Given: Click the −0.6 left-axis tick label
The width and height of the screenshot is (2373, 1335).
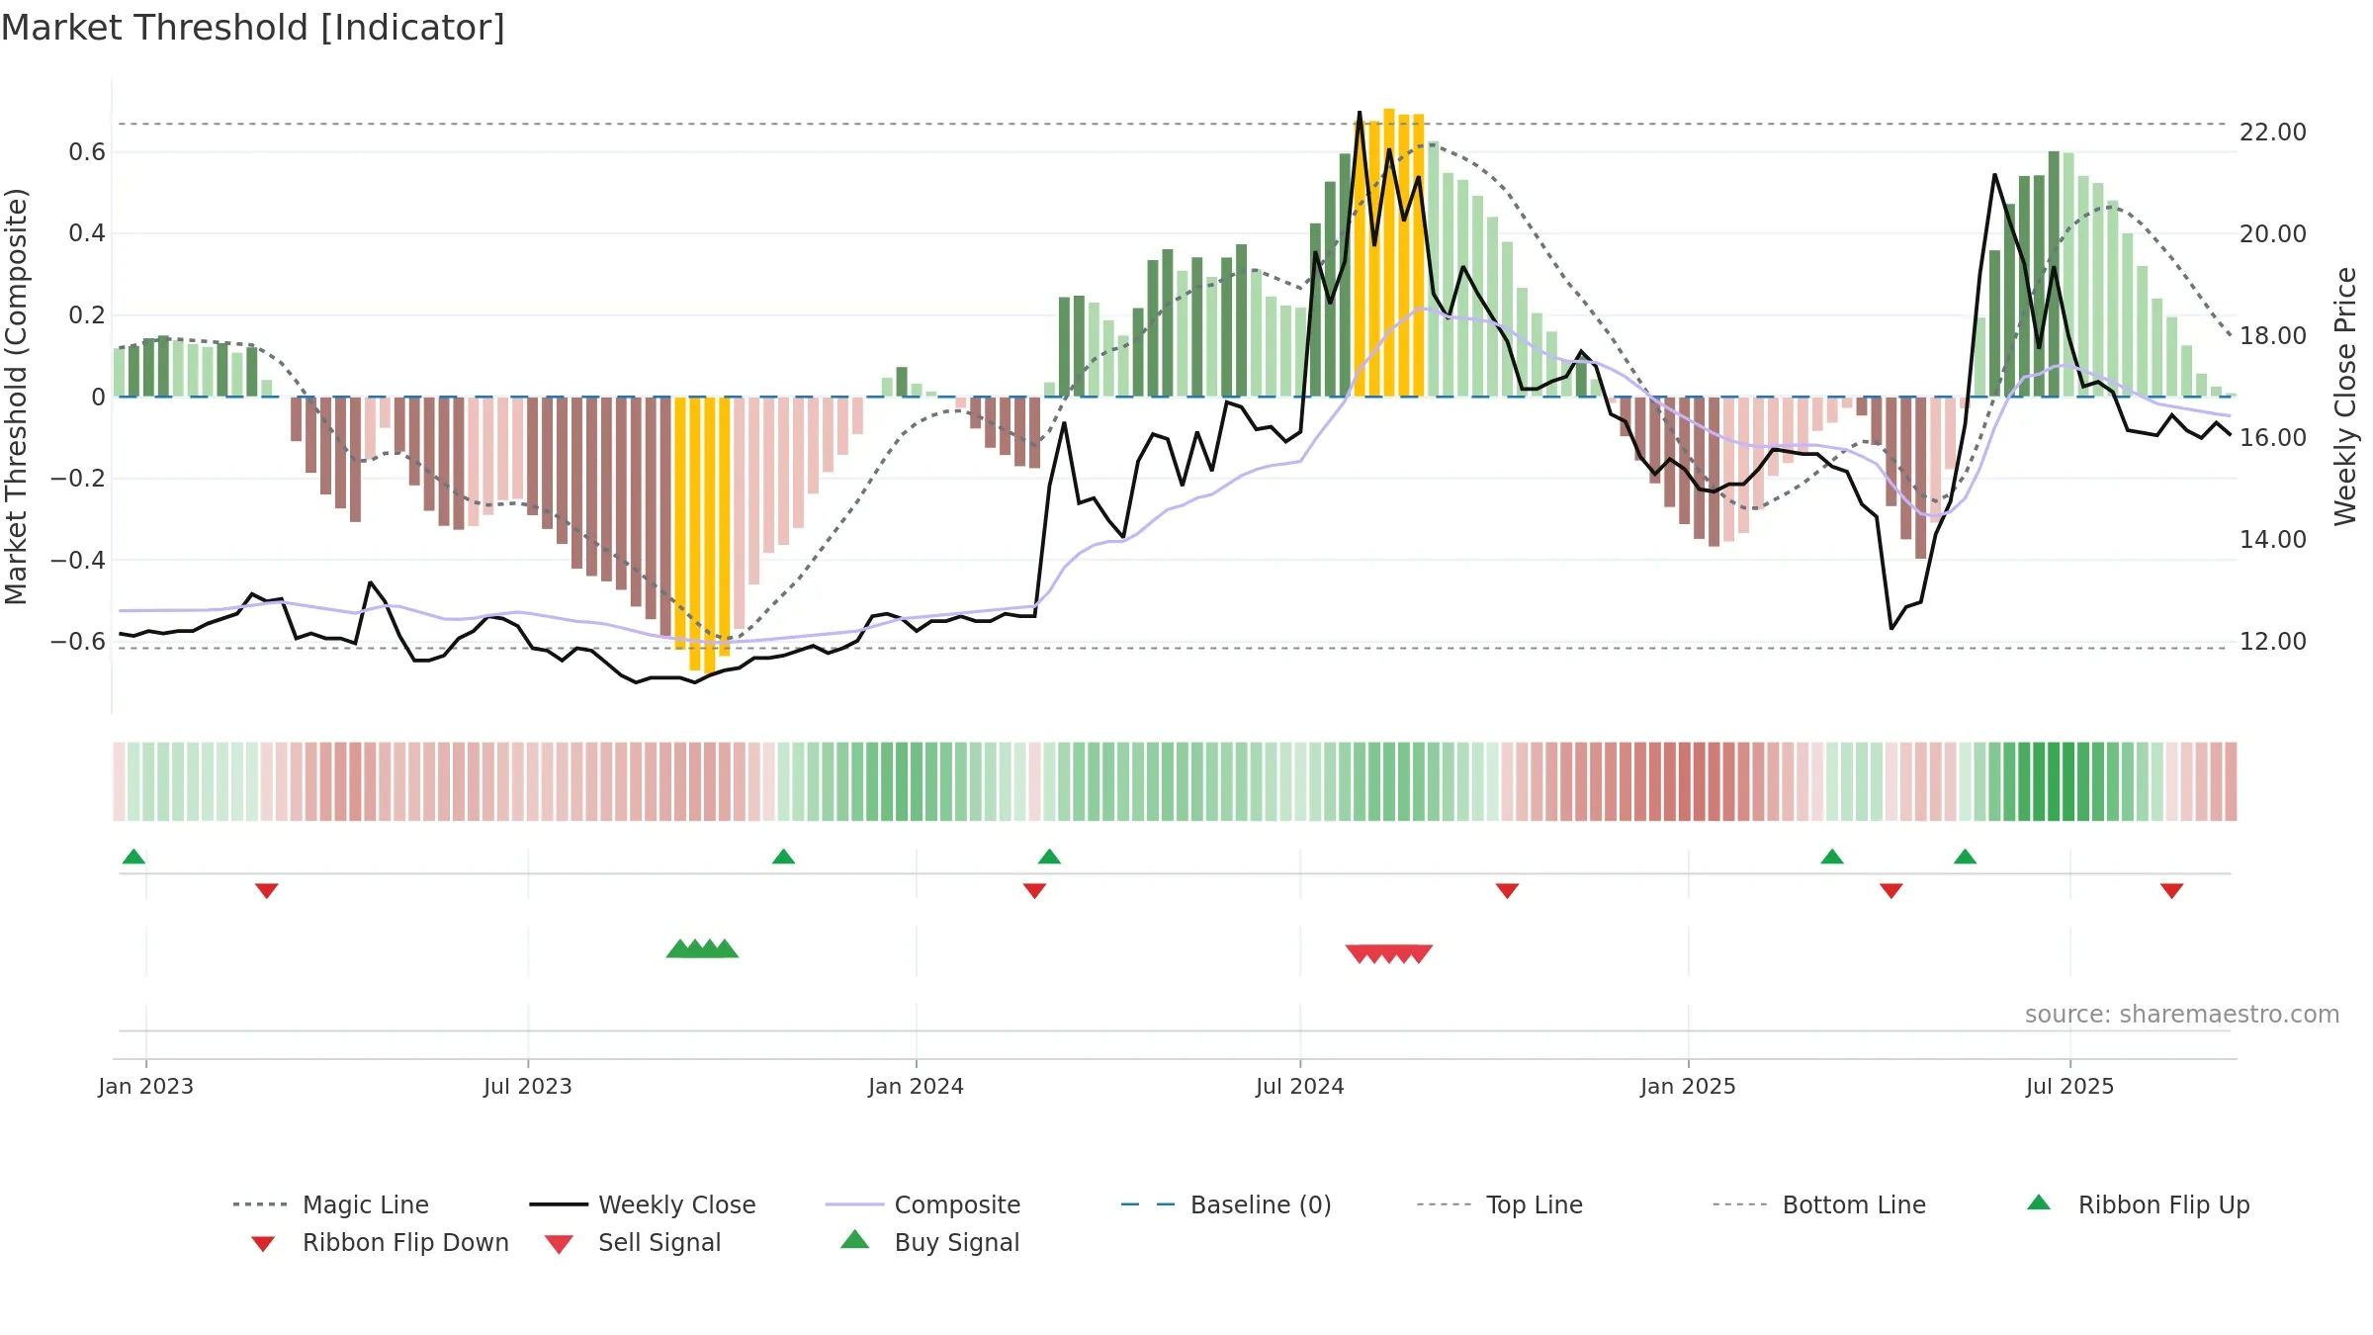Looking at the screenshot, I should (x=78, y=642).
